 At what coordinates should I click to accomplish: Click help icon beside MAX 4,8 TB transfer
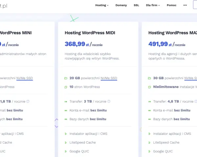tap(196, 101)
